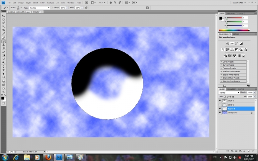Add a Gradient Map adjustment

[239, 56]
